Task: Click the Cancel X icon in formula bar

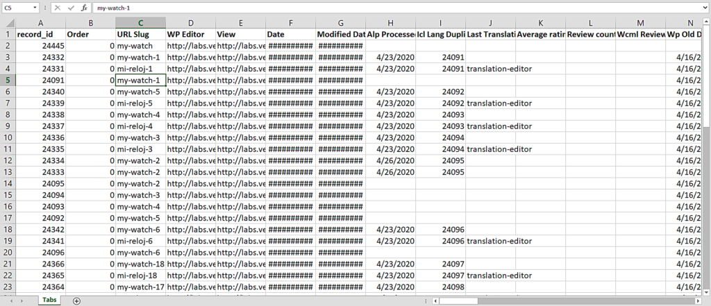Action: tap(58, 8)
